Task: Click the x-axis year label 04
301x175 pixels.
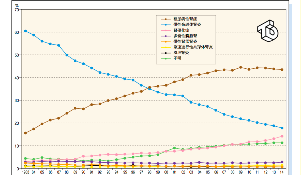Action: (200, 172)
